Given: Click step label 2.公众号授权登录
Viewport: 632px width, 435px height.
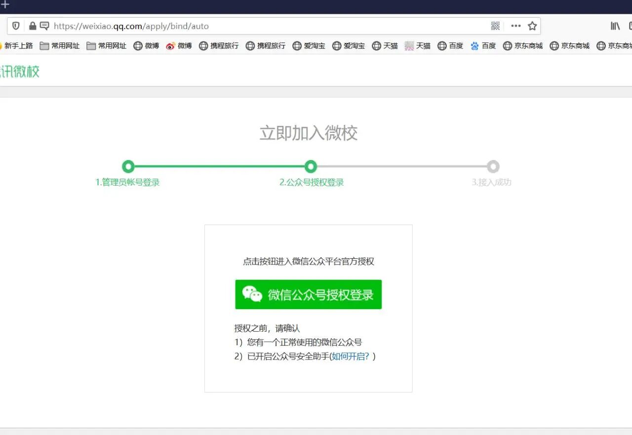Looking at the screenshot, I should tap(312, 182).
